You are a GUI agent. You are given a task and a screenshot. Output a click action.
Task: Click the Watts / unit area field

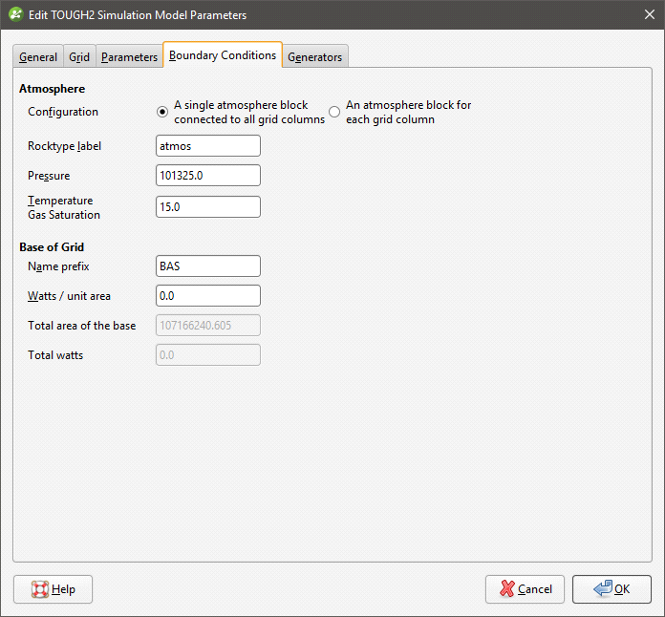click(x=208, y=295)
